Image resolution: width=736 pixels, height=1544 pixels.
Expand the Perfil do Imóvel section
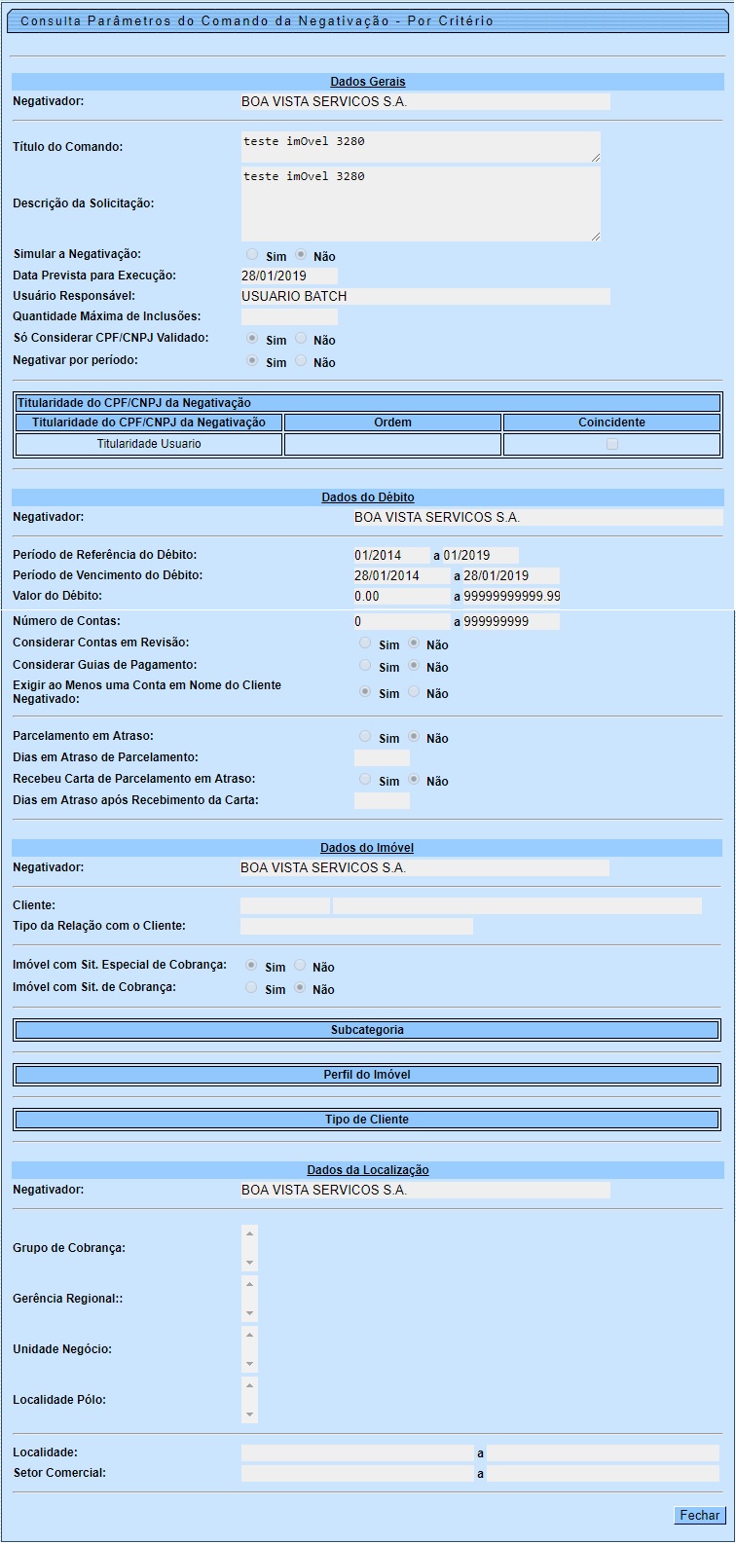367,1075
